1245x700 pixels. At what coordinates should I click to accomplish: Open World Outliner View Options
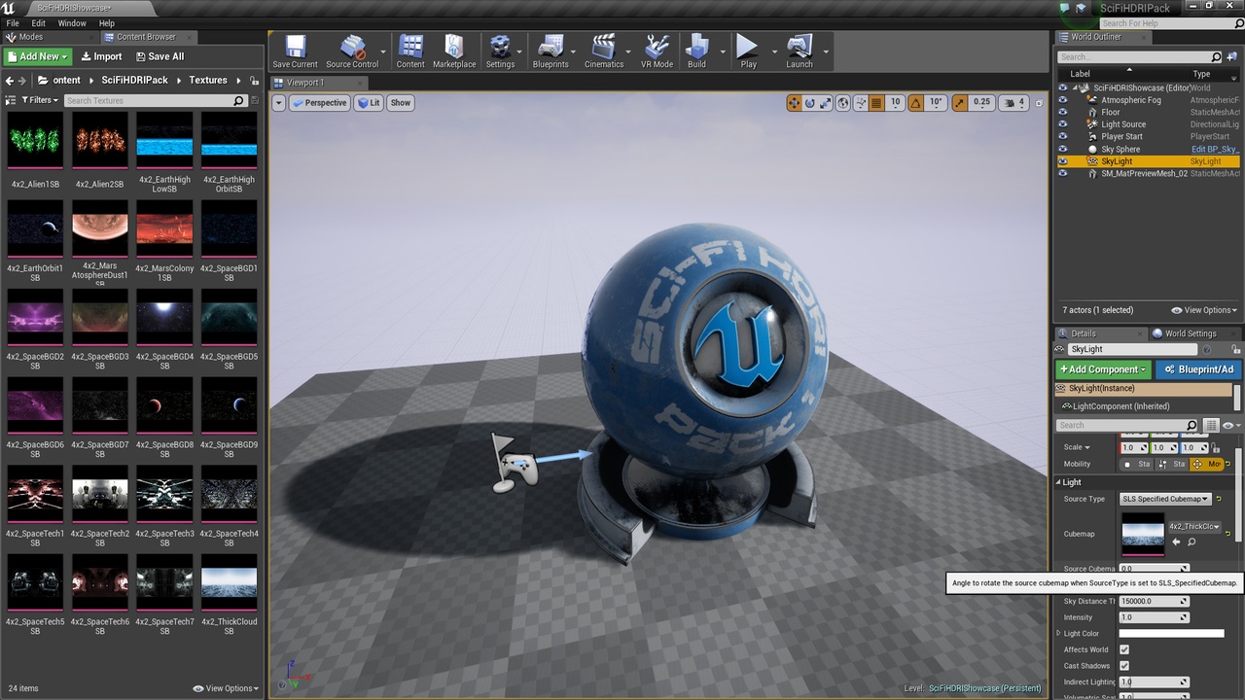click(x=1204, y=310)
